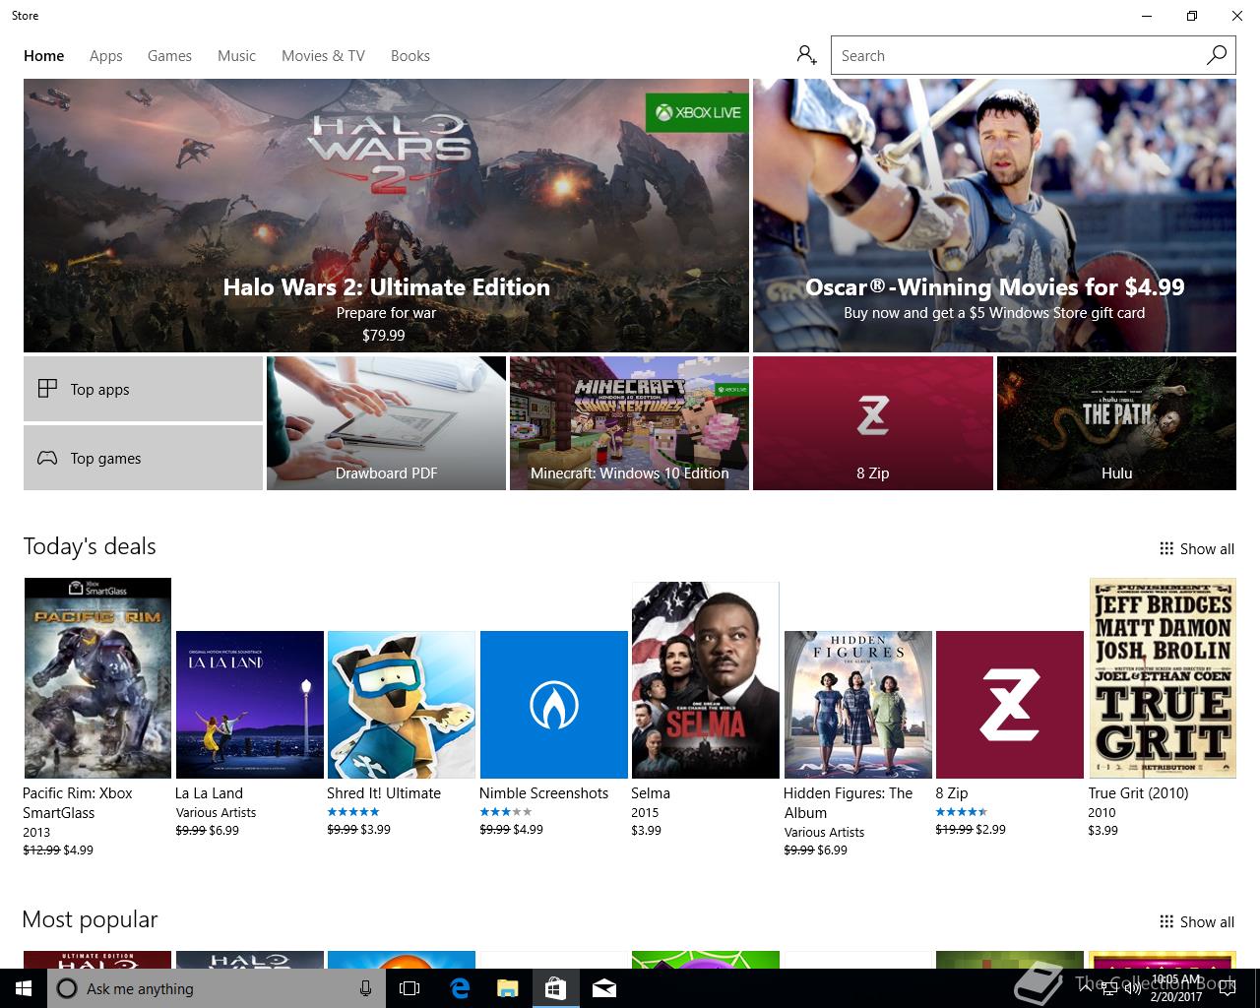This screenshot has width=1260, height=1008.
Task: Open True Grit (2010) poster
Action: click(x=1163, y=678)
